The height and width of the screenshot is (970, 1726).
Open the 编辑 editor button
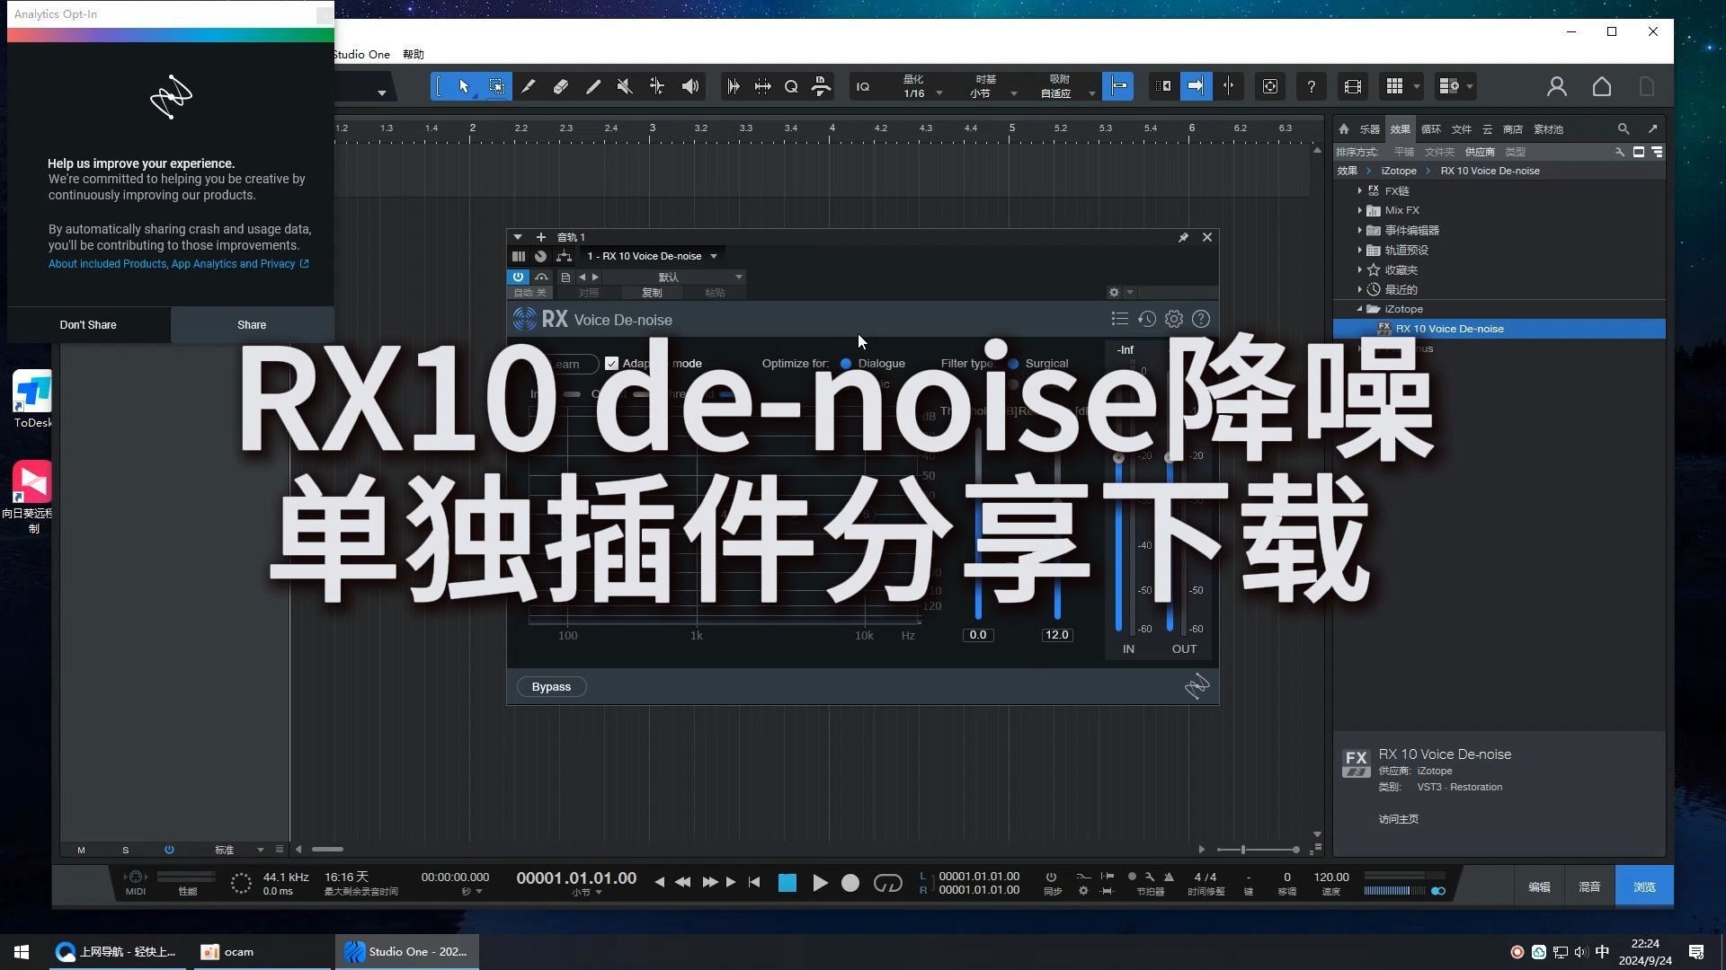pyautogui.click(x=1539, y=886)
